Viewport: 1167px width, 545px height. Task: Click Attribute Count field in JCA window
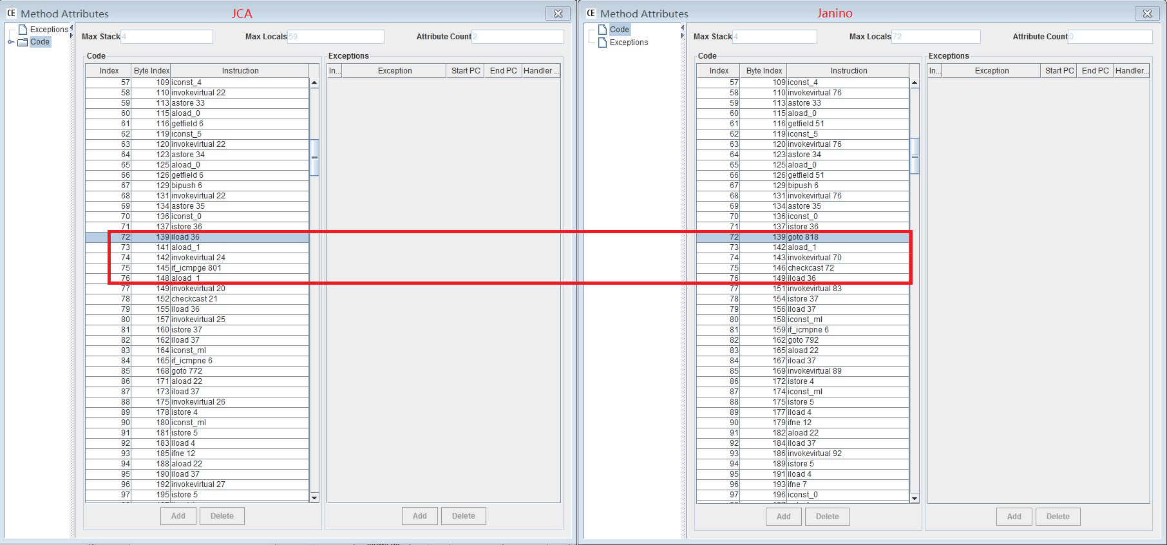tap(518, 37)
